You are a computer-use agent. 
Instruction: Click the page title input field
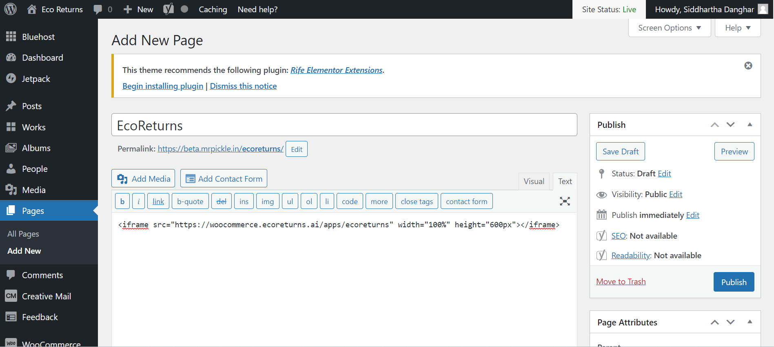[344, 125]
